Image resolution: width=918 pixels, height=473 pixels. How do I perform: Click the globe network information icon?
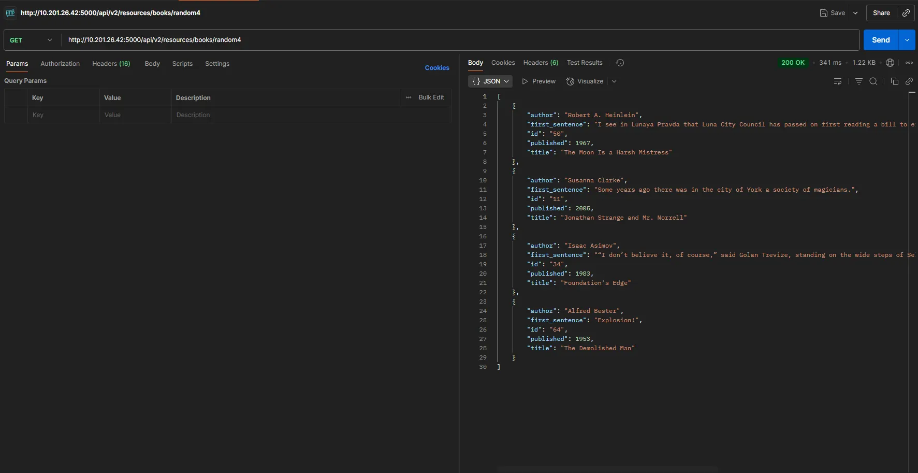coord(891,63)
